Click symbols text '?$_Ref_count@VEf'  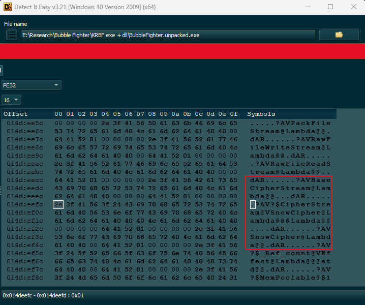click(290, 253)
